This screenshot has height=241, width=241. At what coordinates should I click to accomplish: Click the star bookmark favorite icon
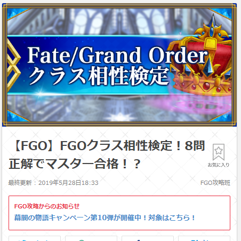219,152
